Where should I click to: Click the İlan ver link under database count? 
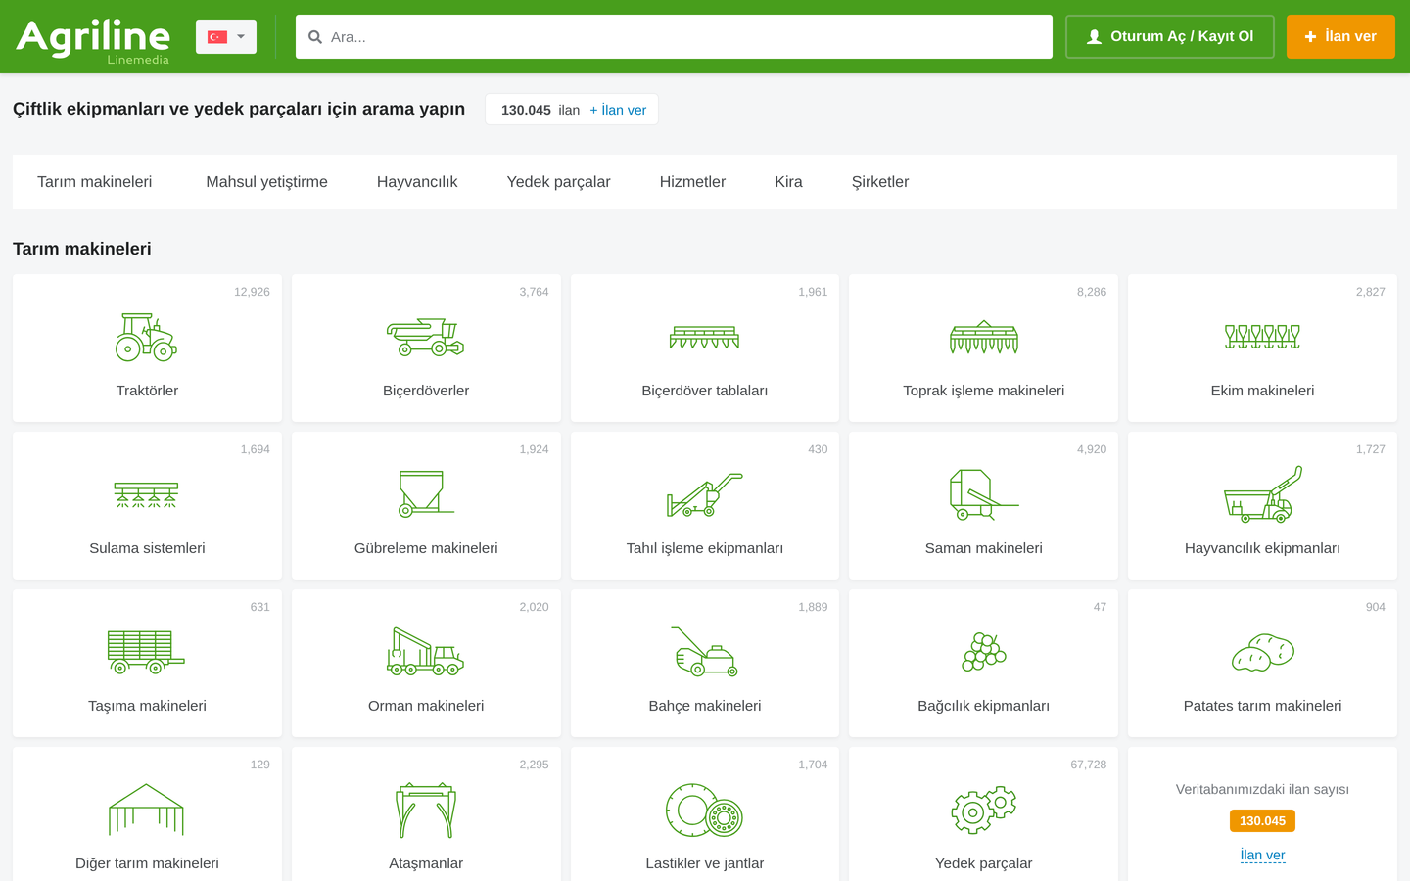pos(1262,855)
